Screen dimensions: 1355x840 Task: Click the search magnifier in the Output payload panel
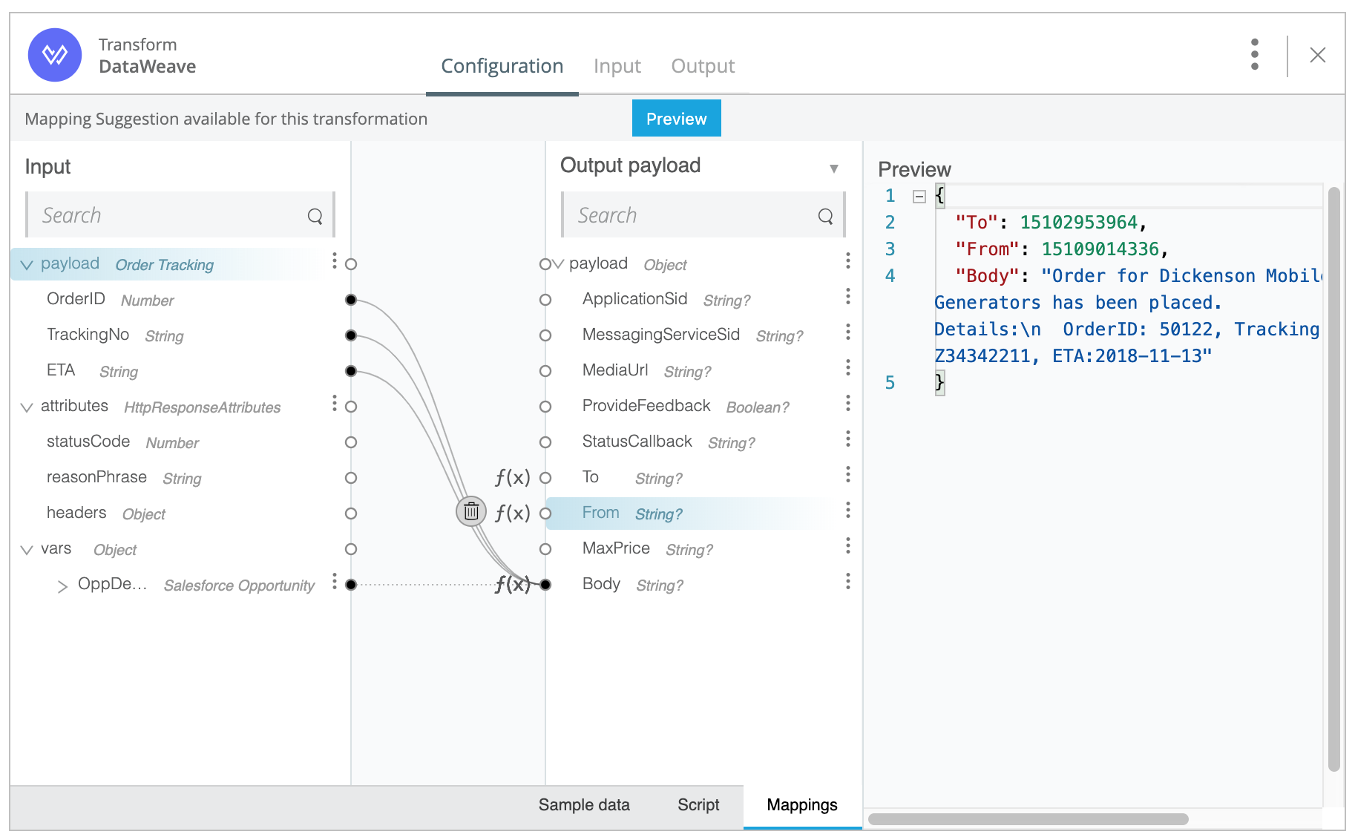(826, 215)
